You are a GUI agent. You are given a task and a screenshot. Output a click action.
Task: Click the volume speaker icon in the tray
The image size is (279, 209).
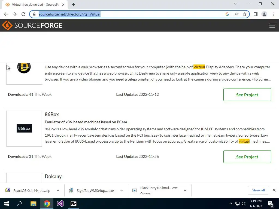(x=244, y=204)
